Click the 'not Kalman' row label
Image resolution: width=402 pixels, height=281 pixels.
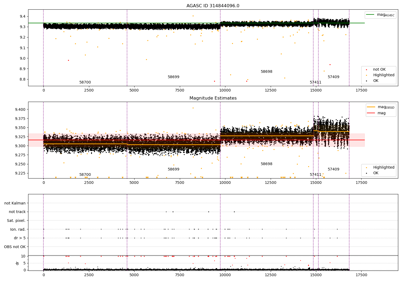[x=15, y=203]
